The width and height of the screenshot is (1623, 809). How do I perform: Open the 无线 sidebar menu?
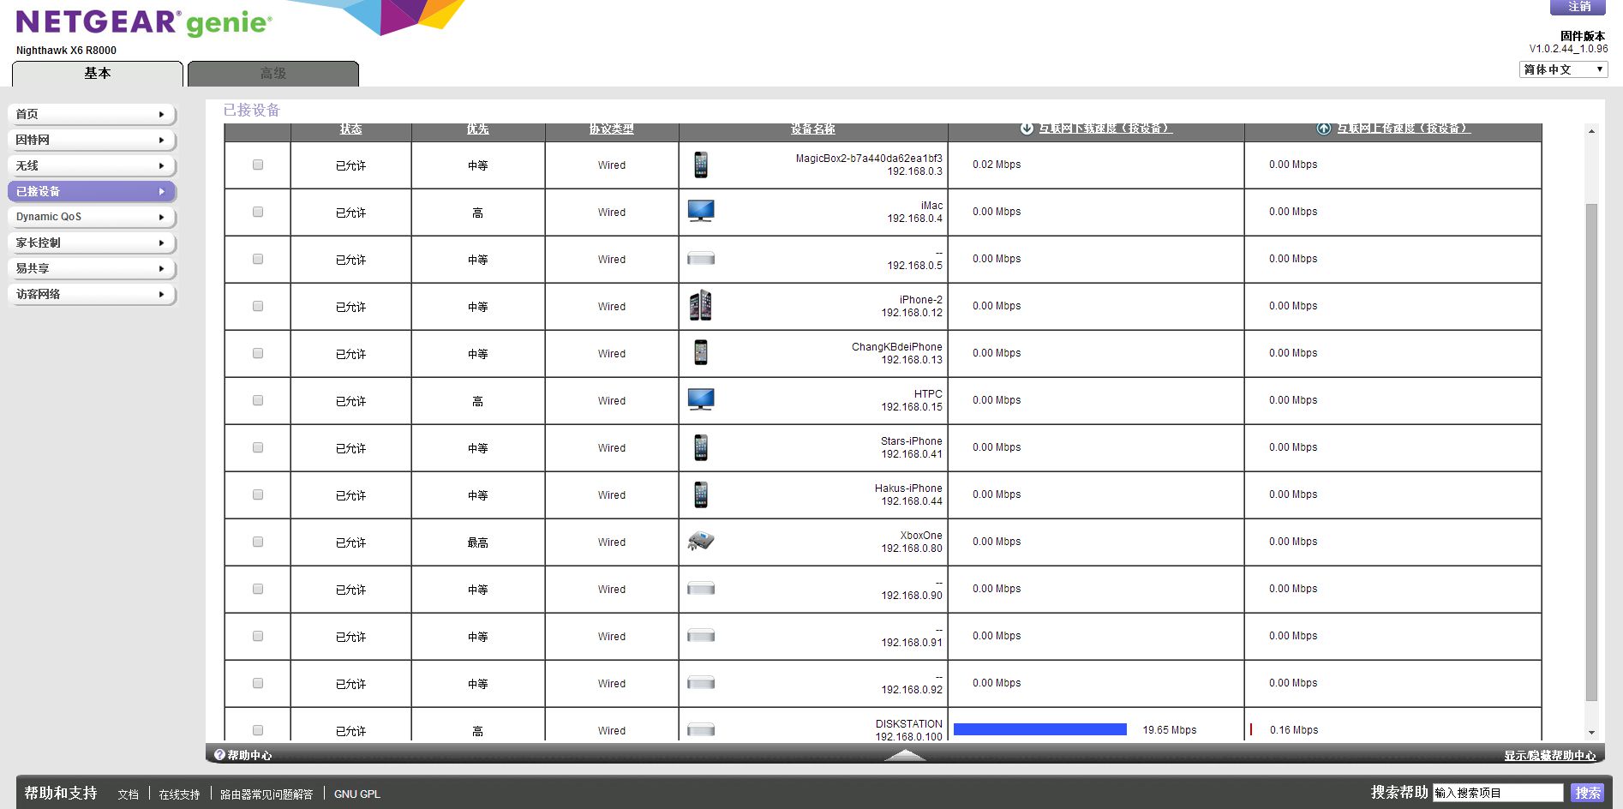point(92,165)
